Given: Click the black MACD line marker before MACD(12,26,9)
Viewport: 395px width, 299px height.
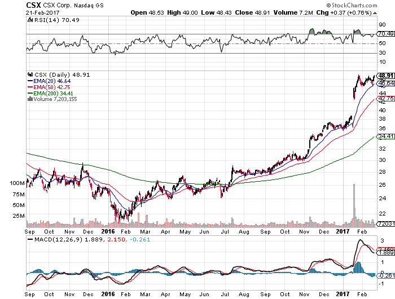Looking at the screenshot, I should 30,240.
